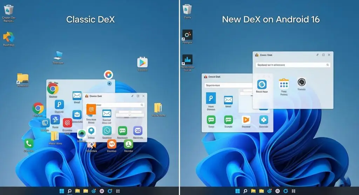Click the search field in front New DeX window
The image size is (359, 195).
[x=293, y=65]
